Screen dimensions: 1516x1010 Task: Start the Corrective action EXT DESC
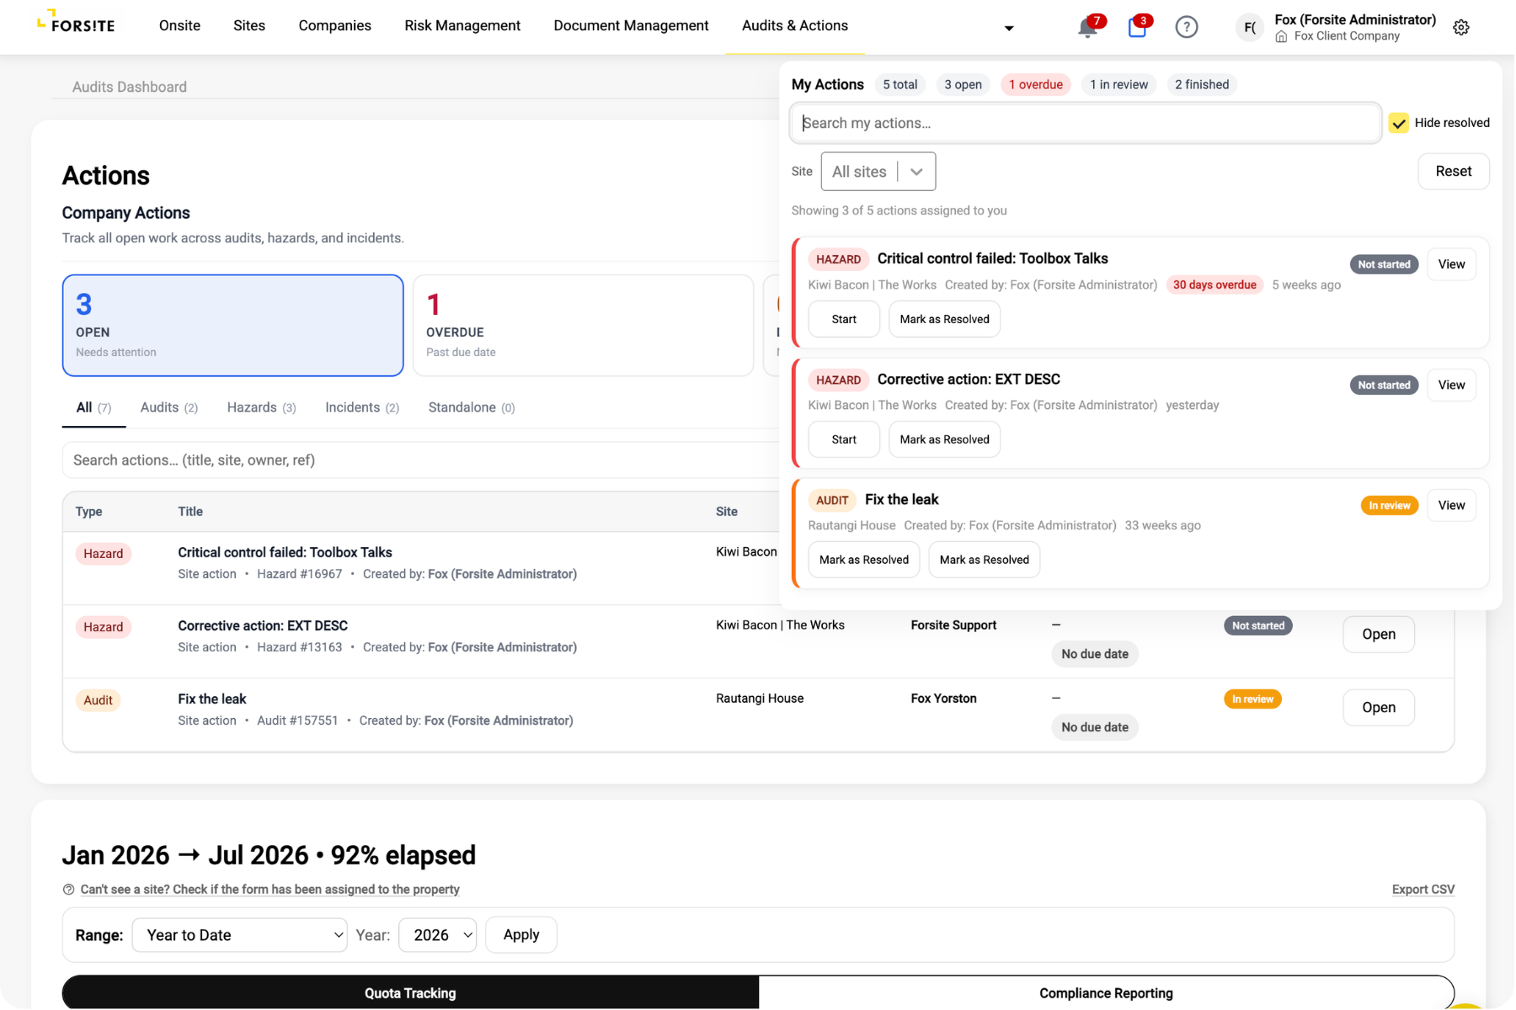click(x=844, y=439)
